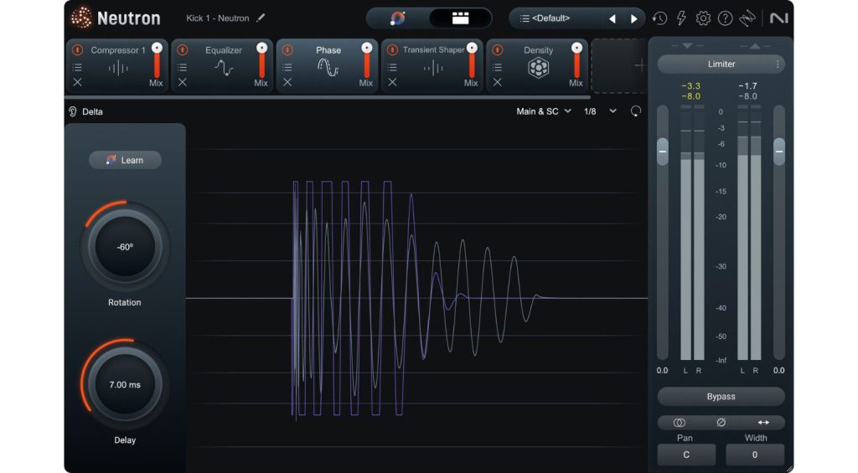Open settings gear icon in header
The width and height of the screenshot is (858, 473).
(x=703, y=18)
